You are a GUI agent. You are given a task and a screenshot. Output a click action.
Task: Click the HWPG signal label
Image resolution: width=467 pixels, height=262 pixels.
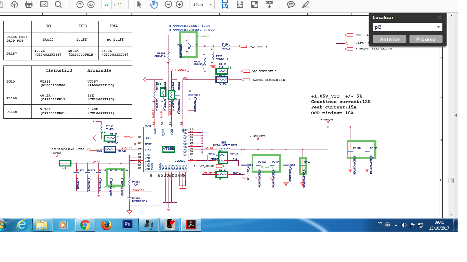click(x=80, y=149)
